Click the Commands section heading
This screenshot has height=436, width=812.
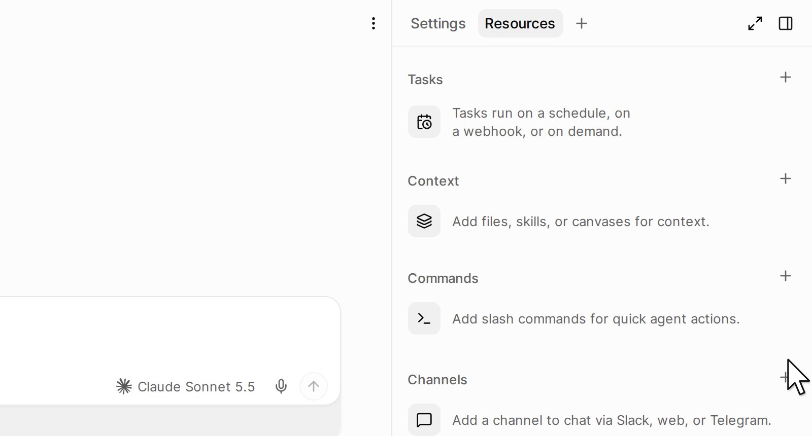point(443,278)
